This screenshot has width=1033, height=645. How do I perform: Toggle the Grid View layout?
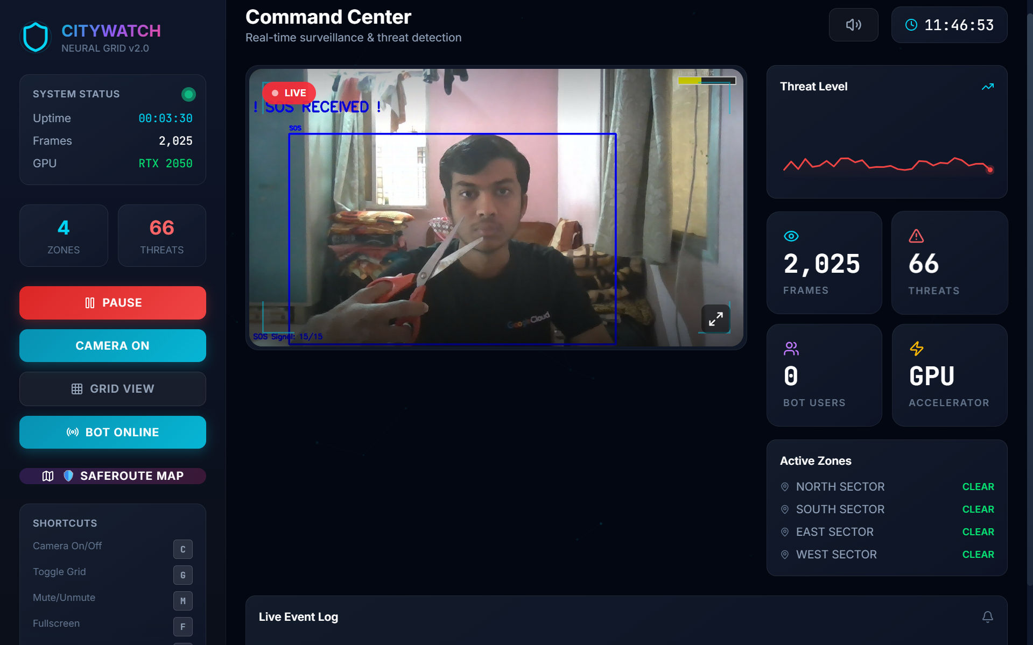(x=113, y=389)
